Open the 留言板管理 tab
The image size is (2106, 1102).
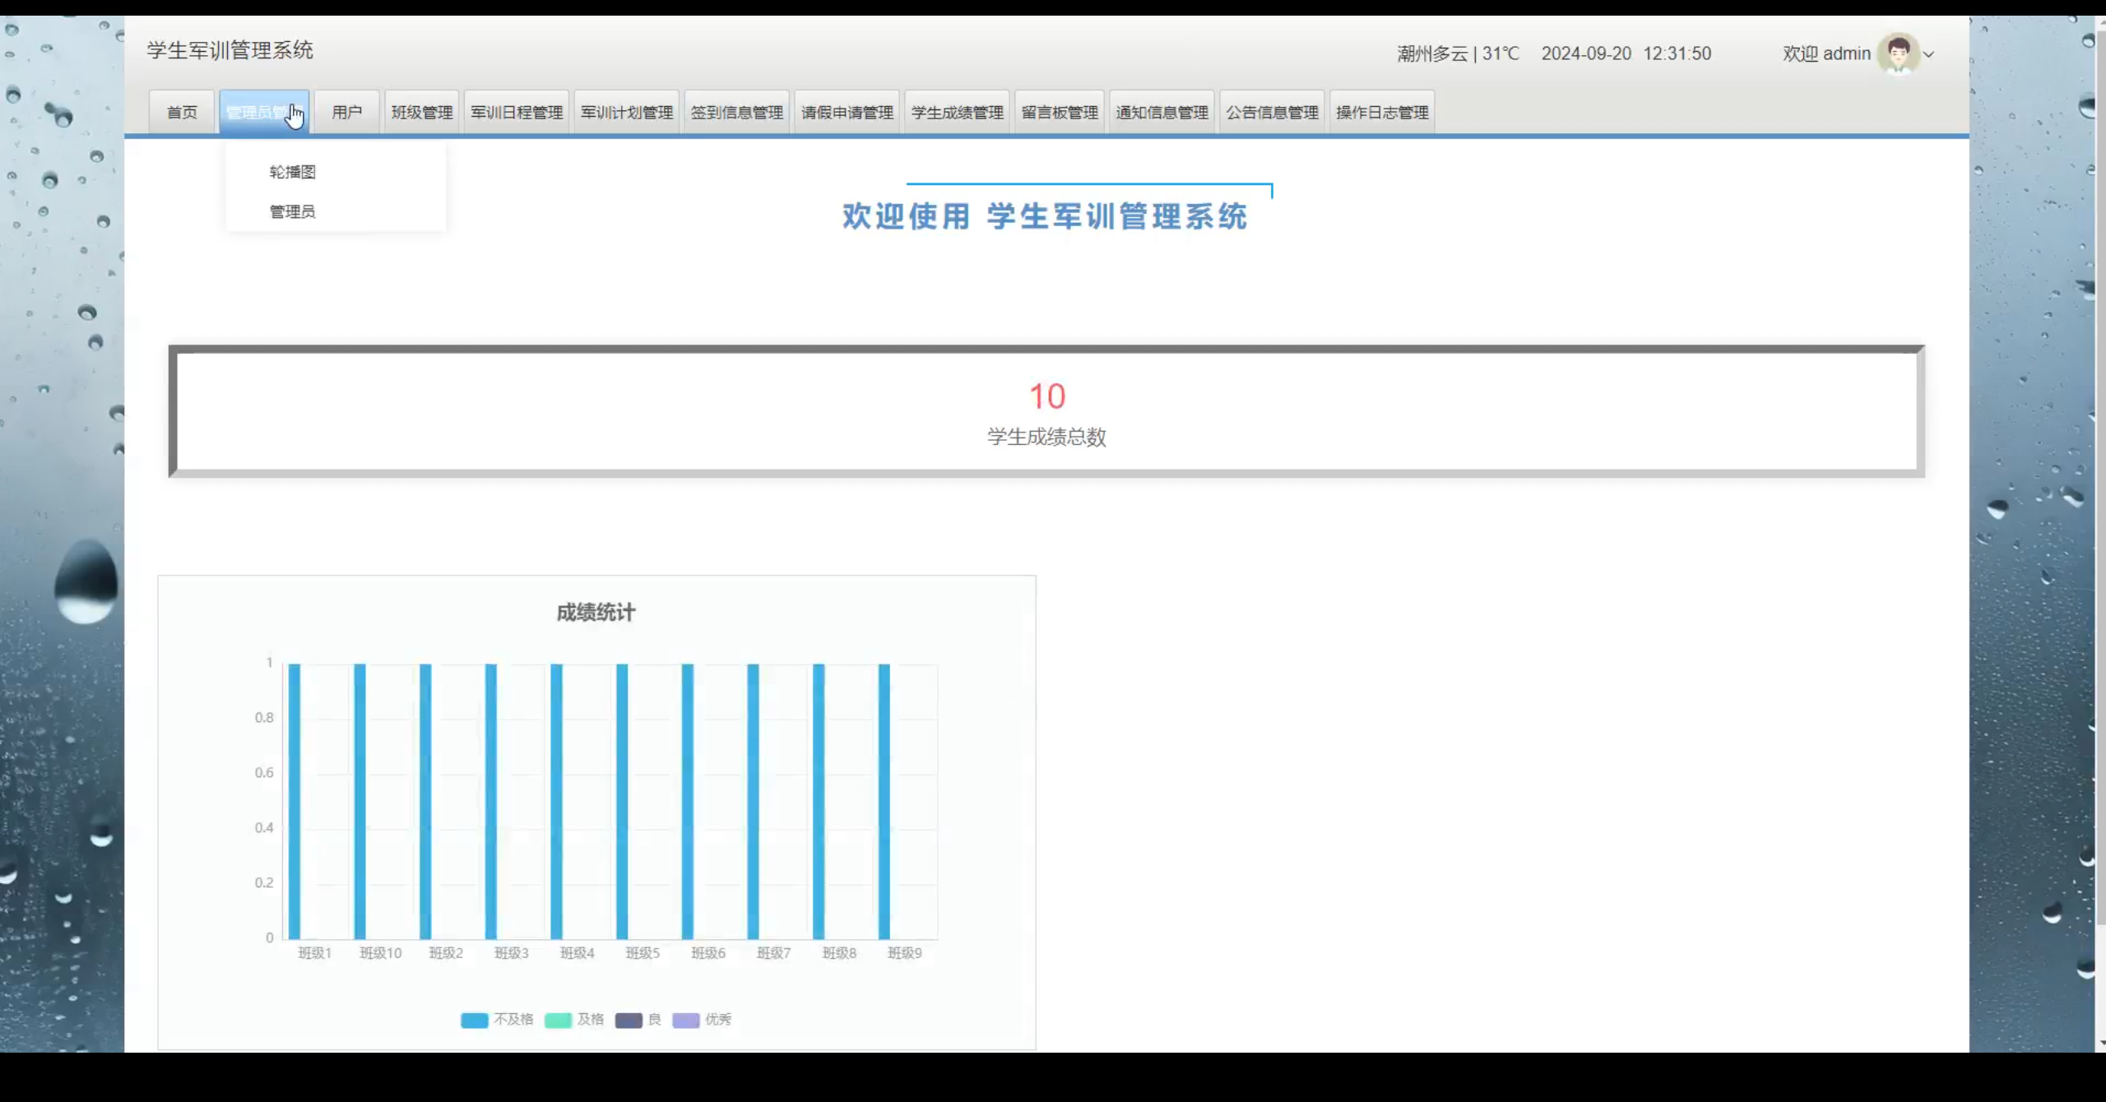coord(1060,113)
